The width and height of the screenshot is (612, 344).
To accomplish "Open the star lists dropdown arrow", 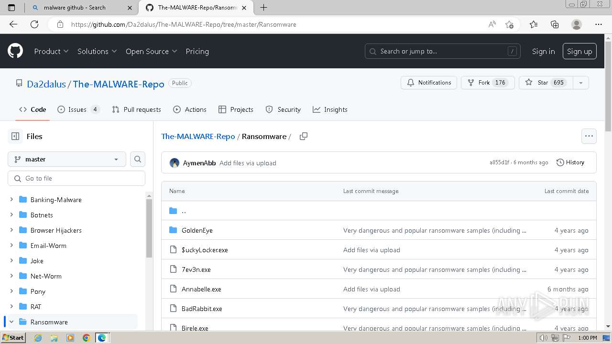I will pos(580,83).
